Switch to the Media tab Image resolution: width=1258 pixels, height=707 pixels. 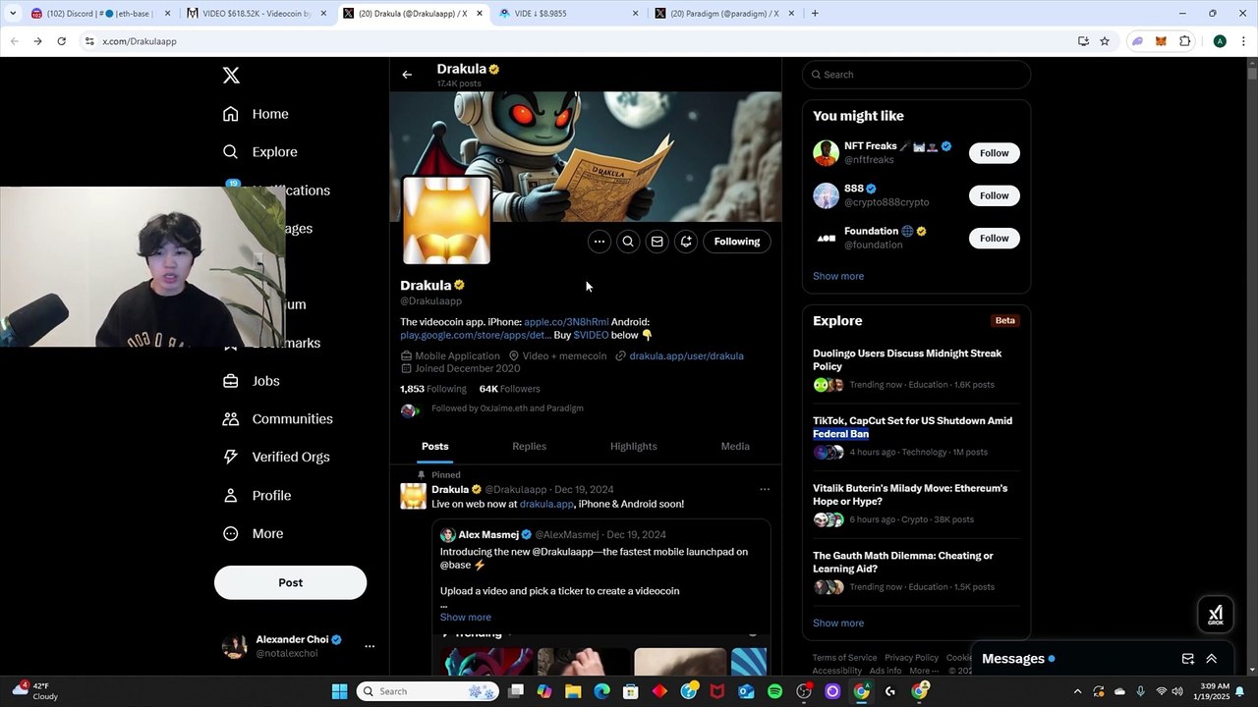(x=735, y=447)
